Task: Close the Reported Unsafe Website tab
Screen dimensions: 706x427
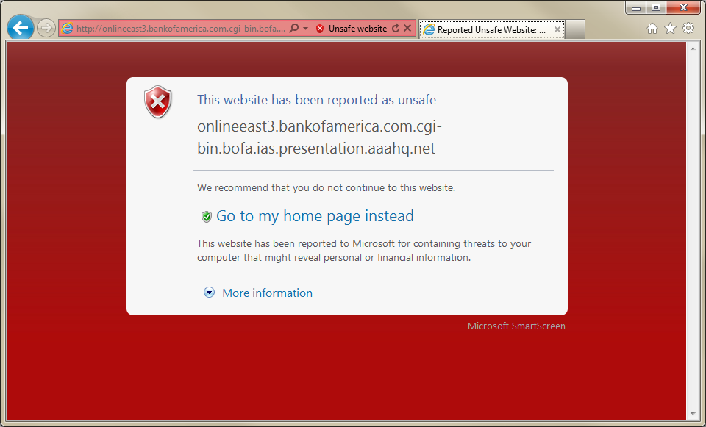Action: (557, 29)
